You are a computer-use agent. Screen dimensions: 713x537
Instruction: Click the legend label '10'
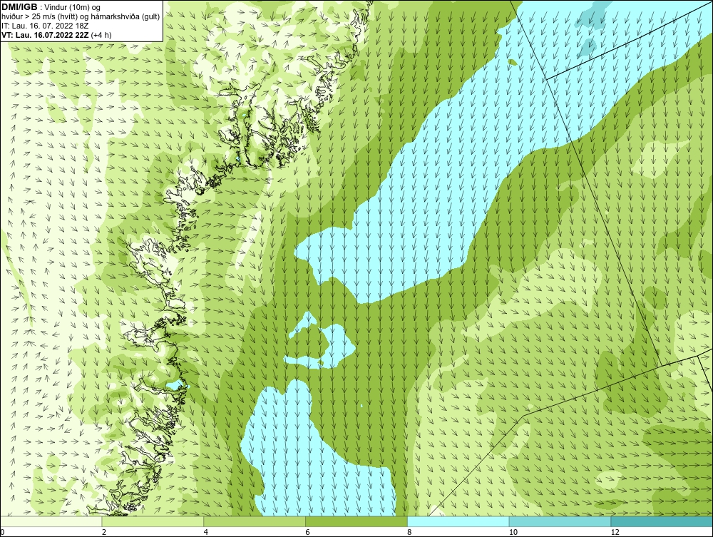[x=513, y=532]
